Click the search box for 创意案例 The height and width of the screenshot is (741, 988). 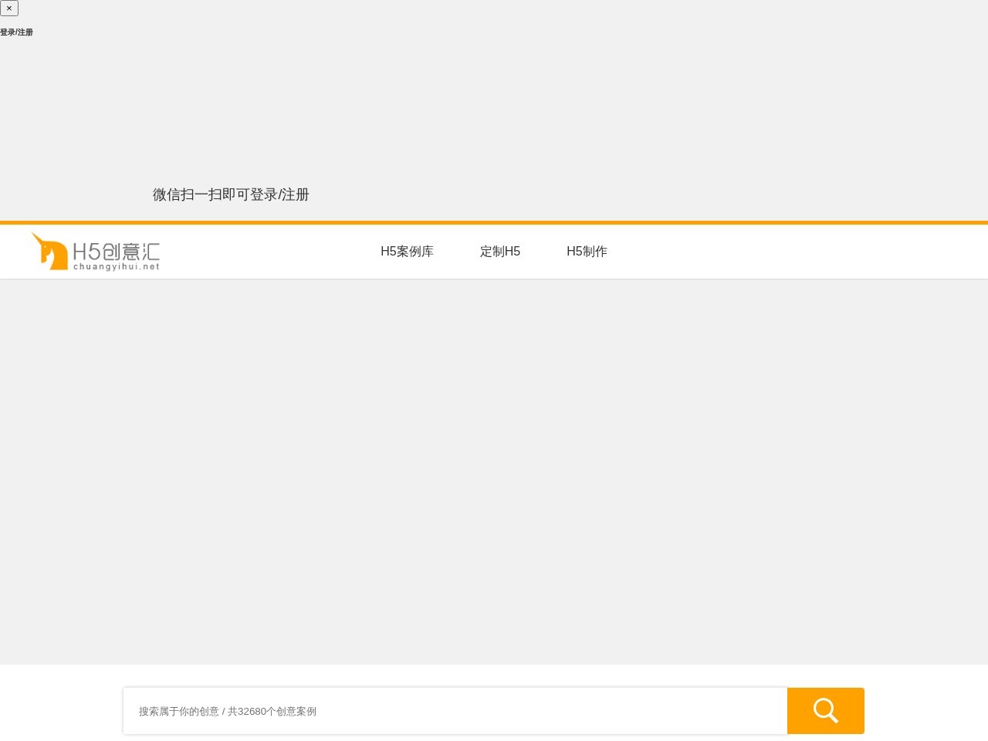(x=455, y=711)
